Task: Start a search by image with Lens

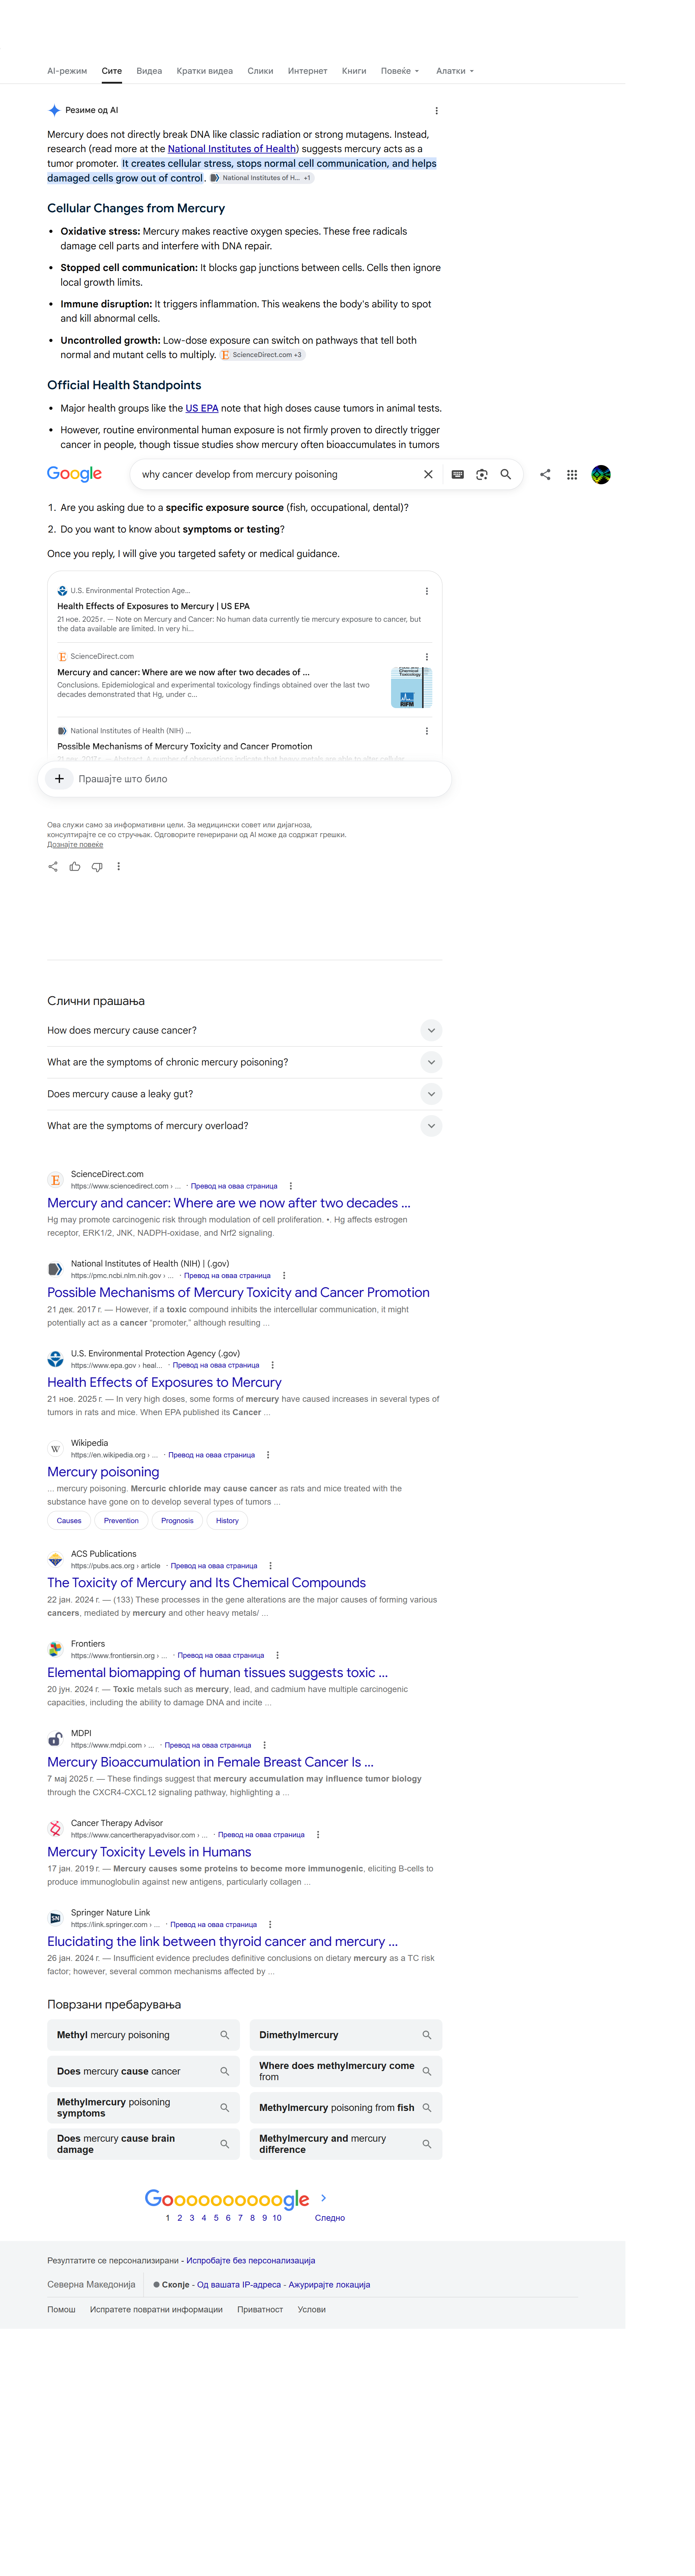Action: pyautogui.click(x=482, y=475)
